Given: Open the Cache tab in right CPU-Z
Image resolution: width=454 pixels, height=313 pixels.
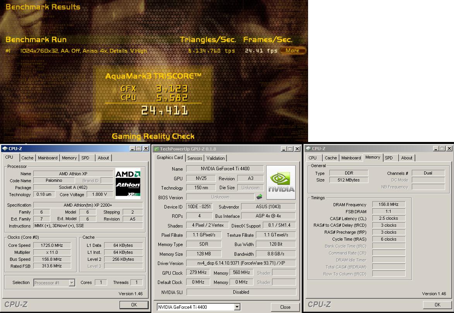Looking at the screenshot, I should (x=331, y=158).
